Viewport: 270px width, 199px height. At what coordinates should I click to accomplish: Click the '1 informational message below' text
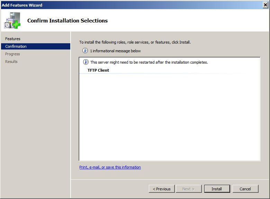pos(115,51)
